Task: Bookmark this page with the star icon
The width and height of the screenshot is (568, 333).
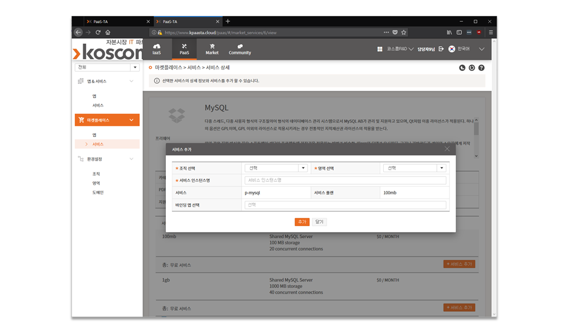Action: [x=403, y=32]
